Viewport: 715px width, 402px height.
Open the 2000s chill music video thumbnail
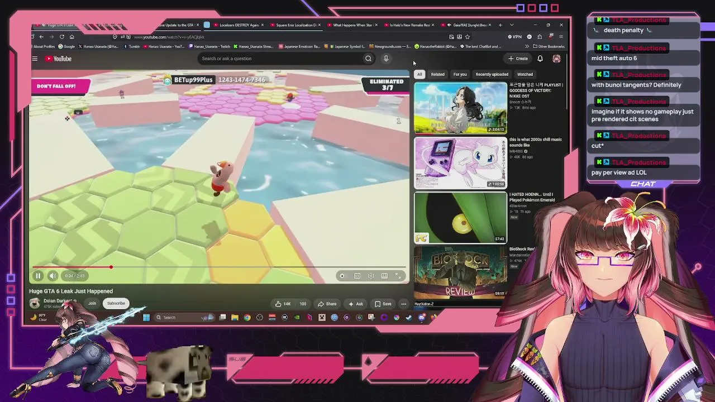(x=460, y=162)
